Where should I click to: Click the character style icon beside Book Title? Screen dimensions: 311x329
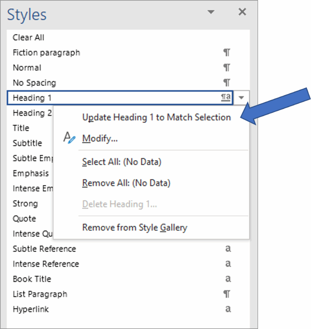(228, 279)
